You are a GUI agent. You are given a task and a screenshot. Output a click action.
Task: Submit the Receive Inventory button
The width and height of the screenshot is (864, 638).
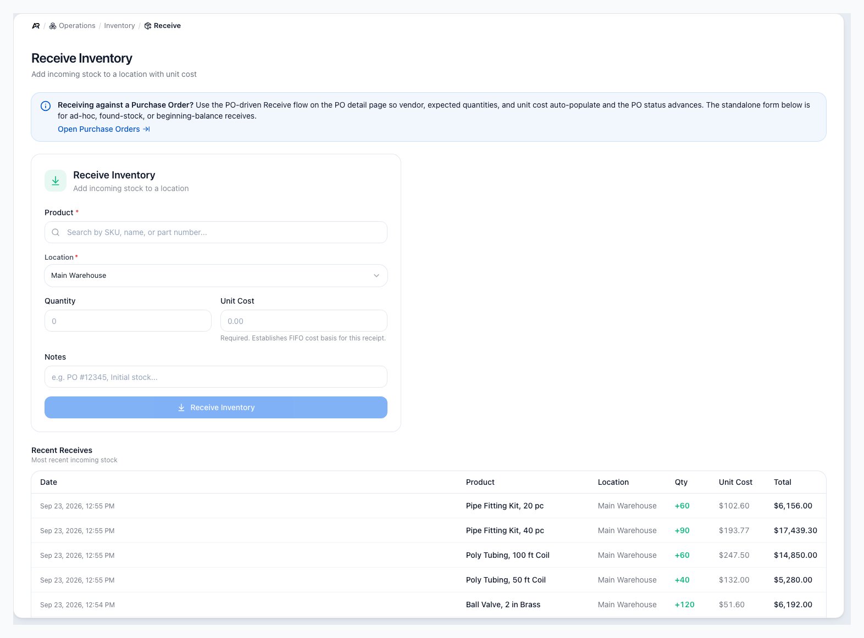(216, 407)
